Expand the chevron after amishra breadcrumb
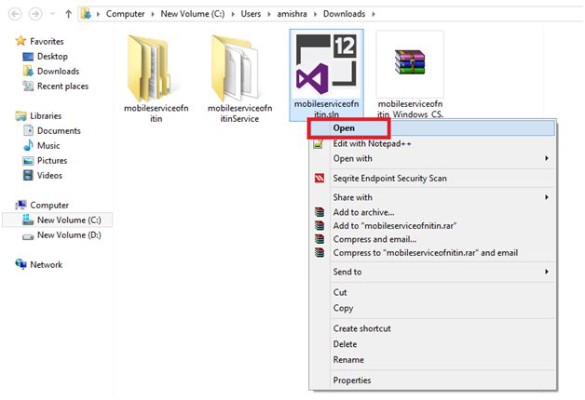Screen dimensions: 585x400 click(x=315, y=14)
